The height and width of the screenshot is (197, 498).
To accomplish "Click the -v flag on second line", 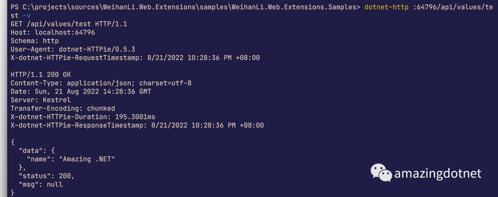I will tap(27, 16).
